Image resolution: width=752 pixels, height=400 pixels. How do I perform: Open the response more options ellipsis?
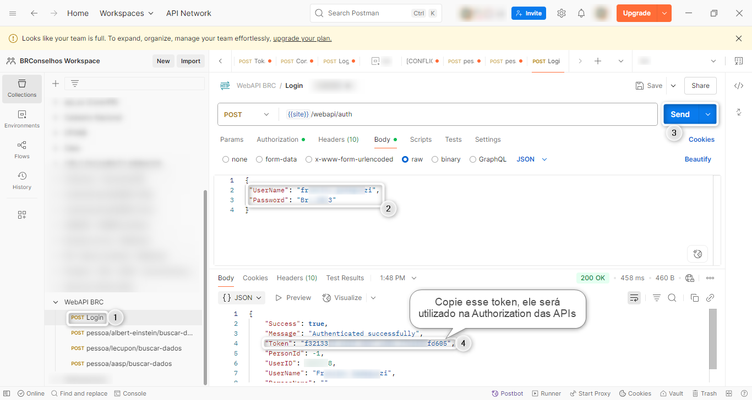pyautogui.click(x=710, y=278)
